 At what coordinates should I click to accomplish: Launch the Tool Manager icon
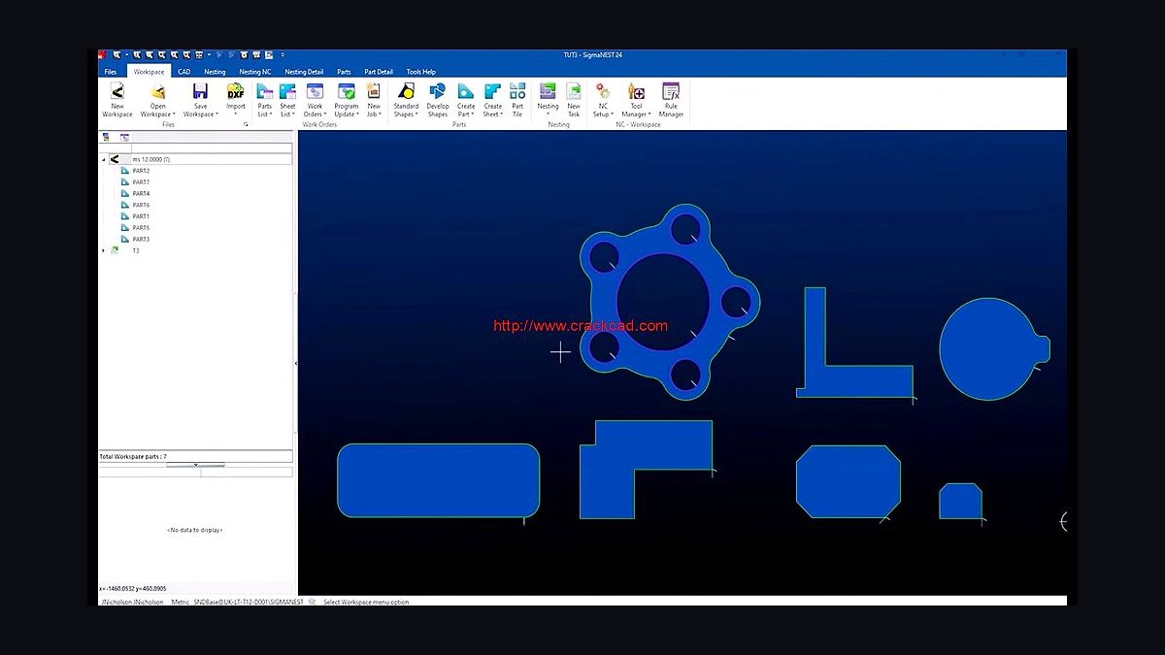pos(637,91)
